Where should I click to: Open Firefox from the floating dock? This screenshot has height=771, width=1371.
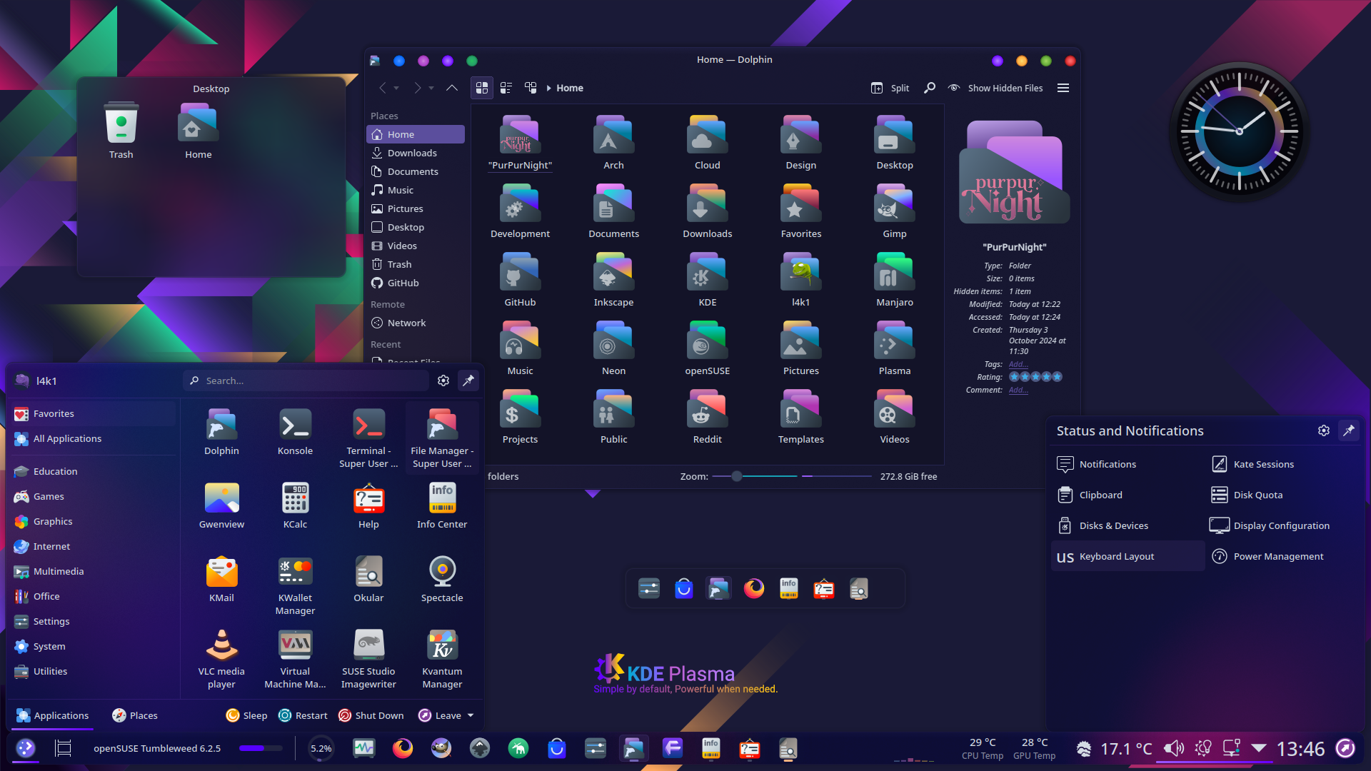tap(753, 588)
